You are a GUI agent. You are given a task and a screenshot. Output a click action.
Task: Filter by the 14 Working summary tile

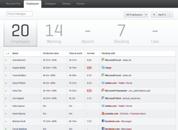point(54,34)
